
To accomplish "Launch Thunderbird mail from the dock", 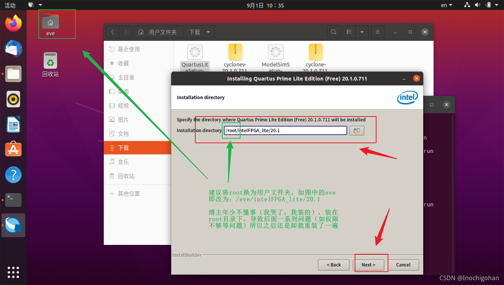I will [x=13, y=49].
